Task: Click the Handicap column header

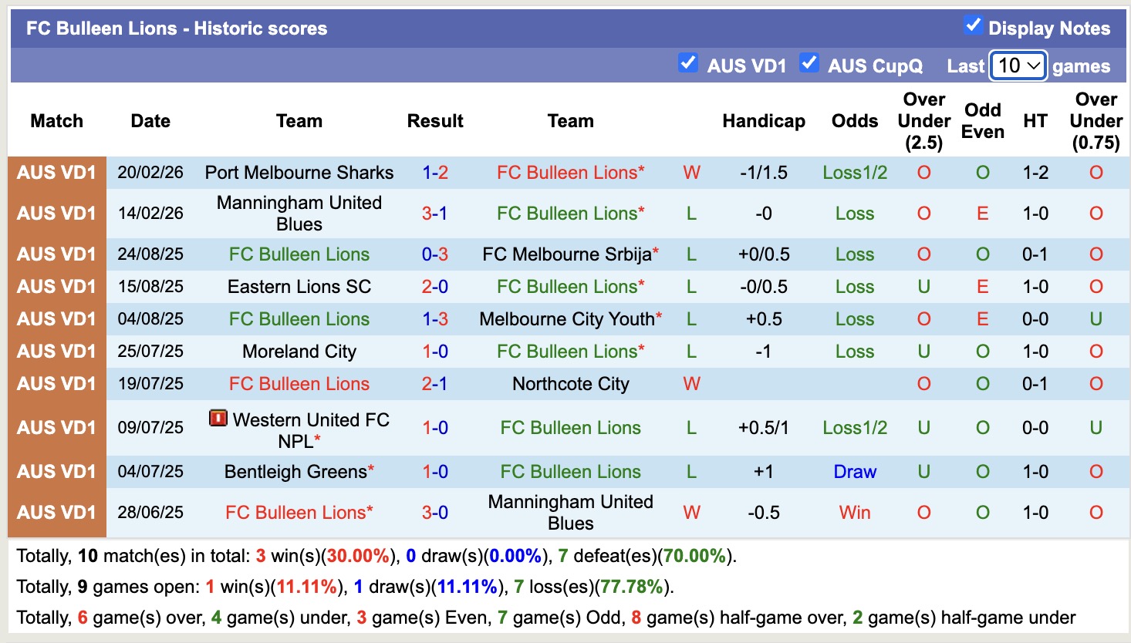Action: [764, 121]
